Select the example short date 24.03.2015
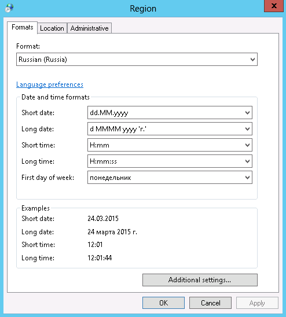This screenshot has height=317, width=286. pos(103,219)
